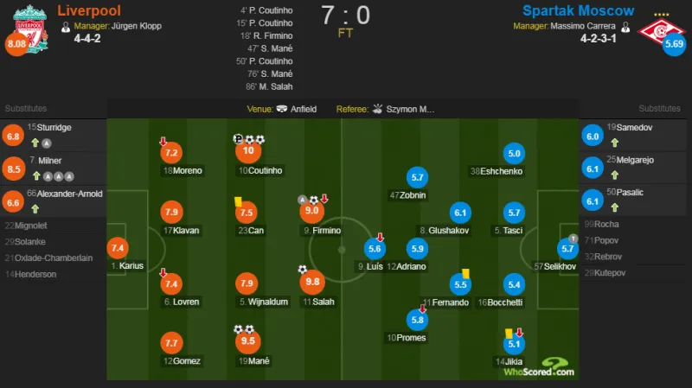Click Spartak's 5.69 team rating badge

pos(674,44)
